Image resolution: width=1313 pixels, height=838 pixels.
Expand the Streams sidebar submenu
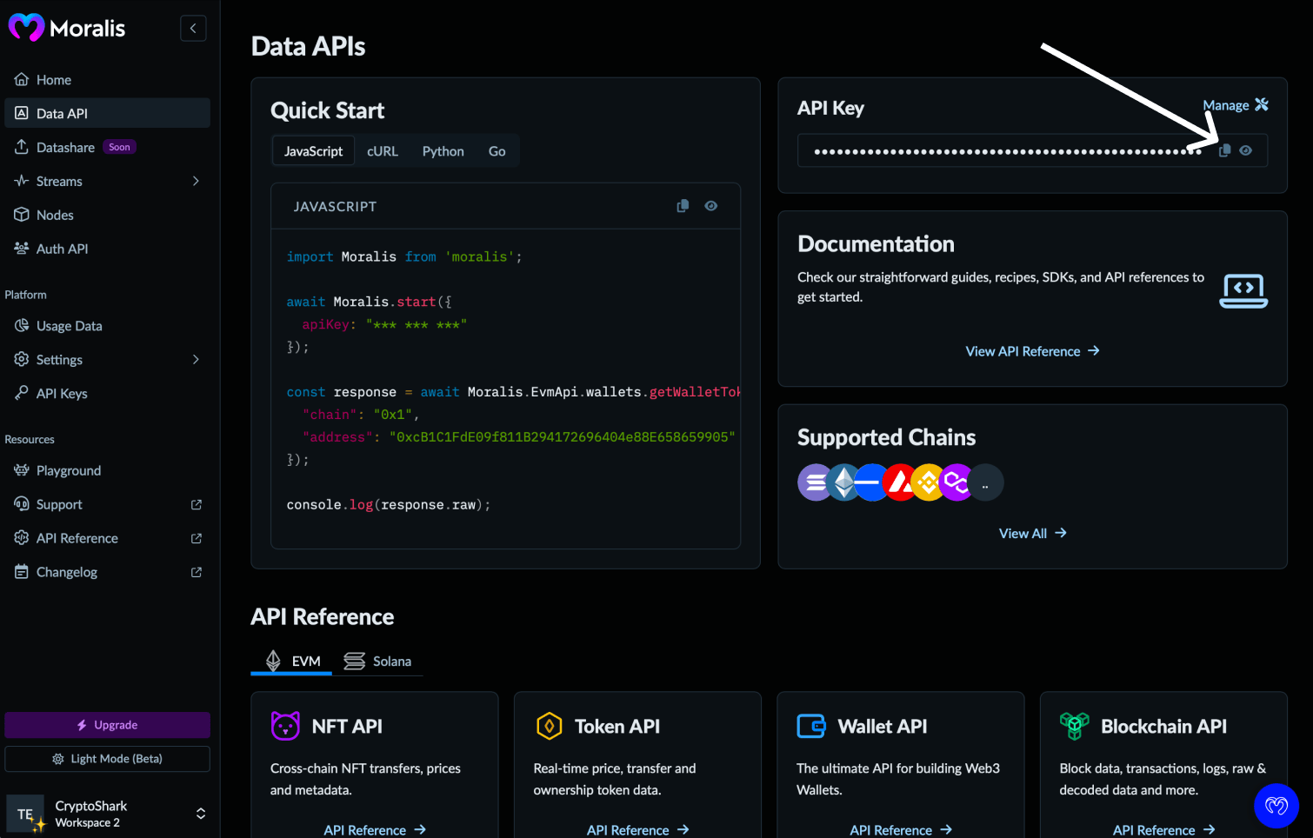(x=196, y=181)
